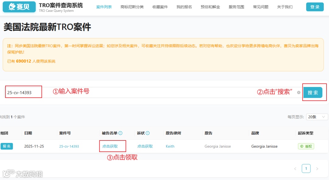Viewport: 329px width, 180px height.
Task: Open the 商标尼斯分类 menu item
Action: pyautogui.click(x=132, y=7)
